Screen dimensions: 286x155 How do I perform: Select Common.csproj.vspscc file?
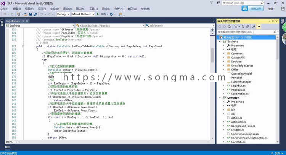(x=245, y=134)
